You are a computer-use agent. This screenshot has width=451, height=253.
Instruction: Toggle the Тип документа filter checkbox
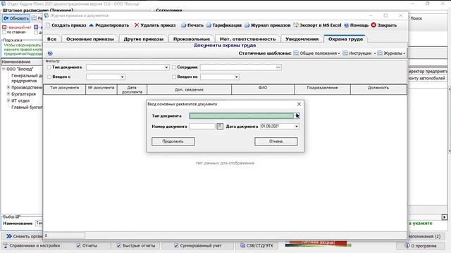(49, 67)
